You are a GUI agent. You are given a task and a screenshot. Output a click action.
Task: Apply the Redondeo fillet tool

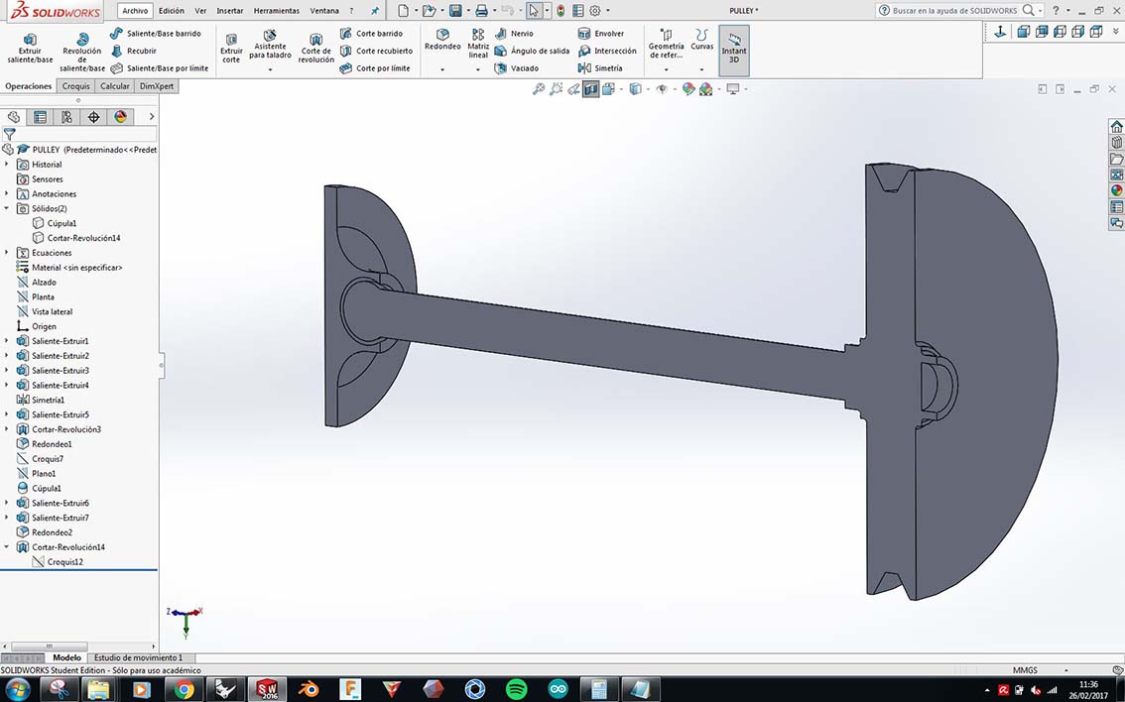(x=442, y=40)
